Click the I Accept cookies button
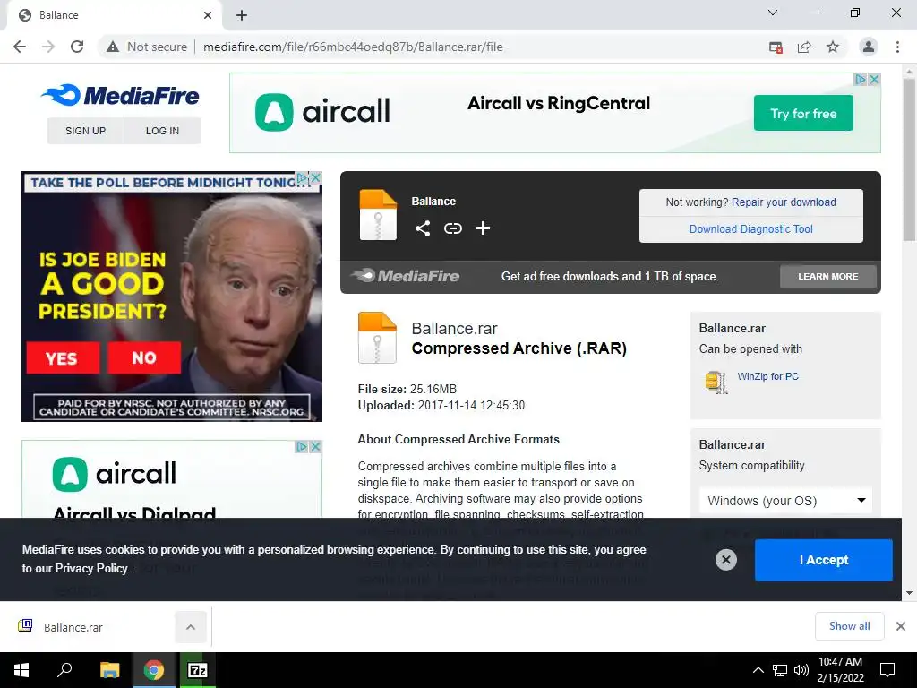 click(x=824, y=560)
